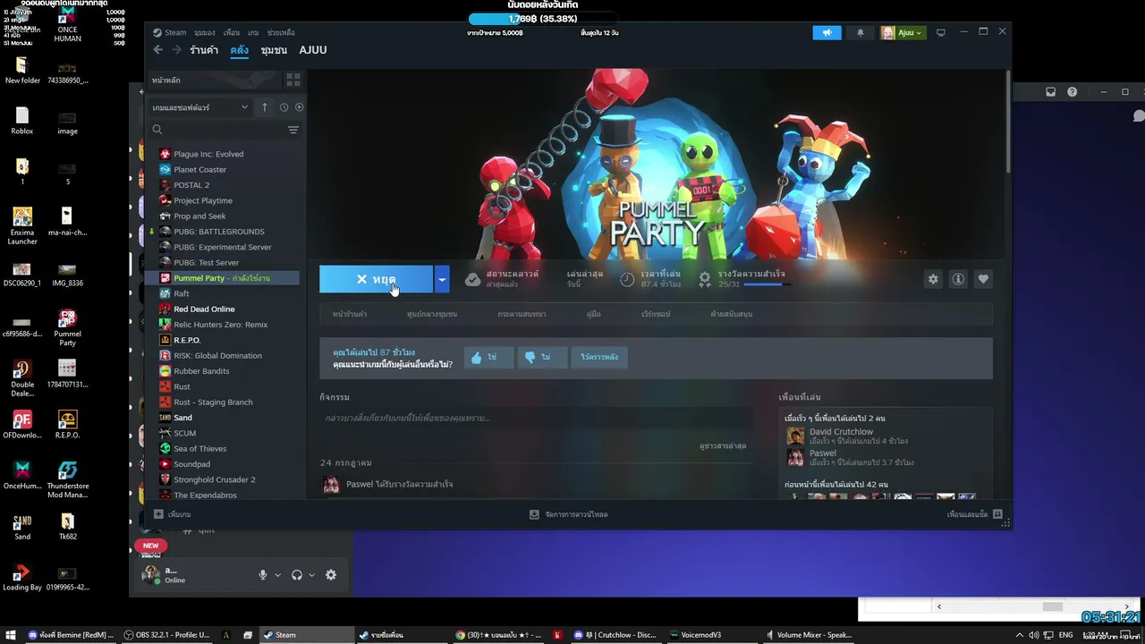
Task: Open David Crutchlow friend entry
Action: pos(846,436)
